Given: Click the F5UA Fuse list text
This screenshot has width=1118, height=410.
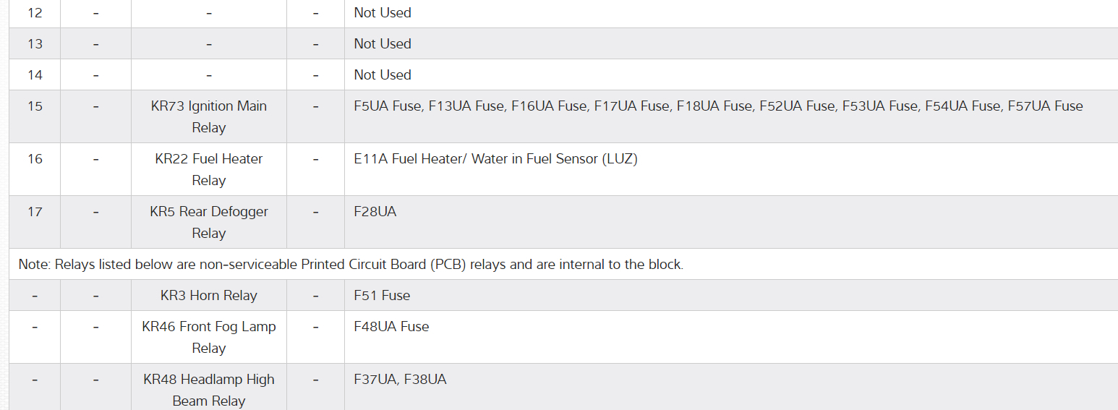Looking at the screenshot, I should pyautogui.click(x=718, y=106).
